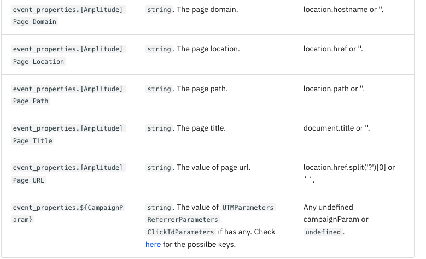Viewport: 426px width, 259px height.
Task: Click the Page Domain property name
Action: pyautogui.click(x=68, y=16)
